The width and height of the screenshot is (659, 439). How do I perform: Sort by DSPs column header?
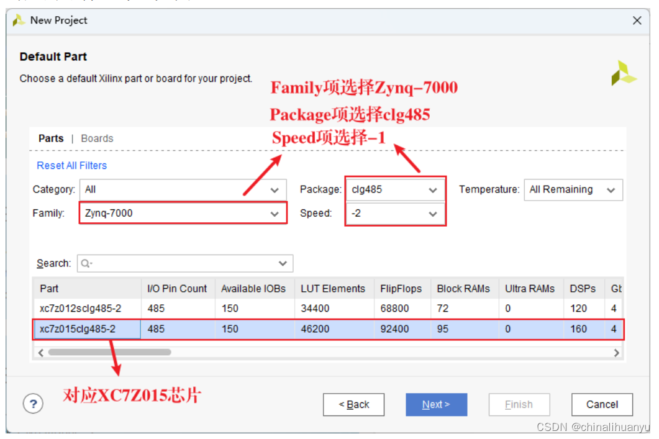tap(584, 289)
